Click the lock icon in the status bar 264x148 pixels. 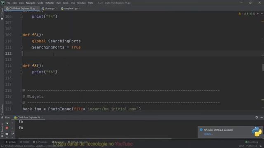(261, 146)
